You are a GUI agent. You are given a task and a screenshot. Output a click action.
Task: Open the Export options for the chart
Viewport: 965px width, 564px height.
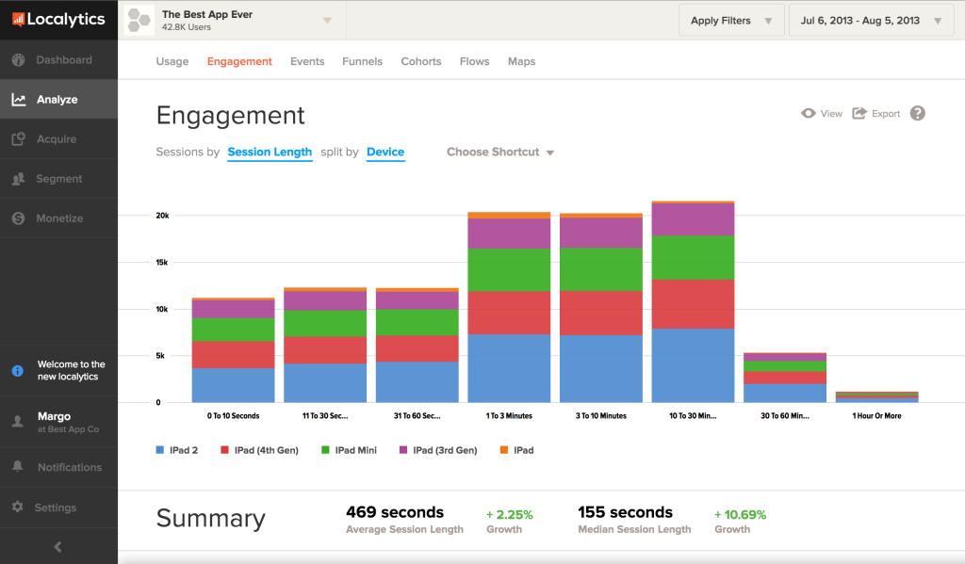tap(876, 113)
